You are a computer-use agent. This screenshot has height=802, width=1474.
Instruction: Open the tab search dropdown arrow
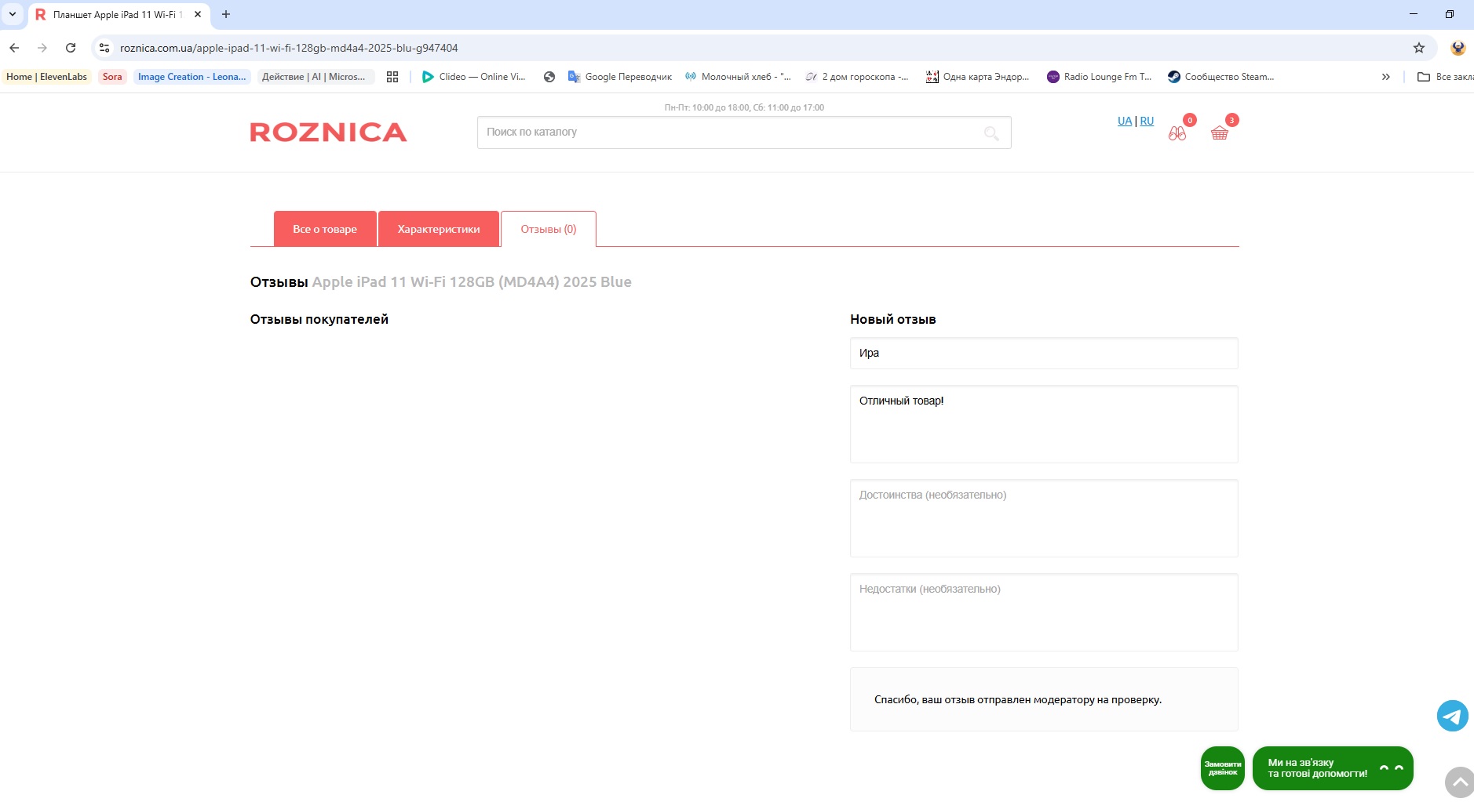coord(13,14)
